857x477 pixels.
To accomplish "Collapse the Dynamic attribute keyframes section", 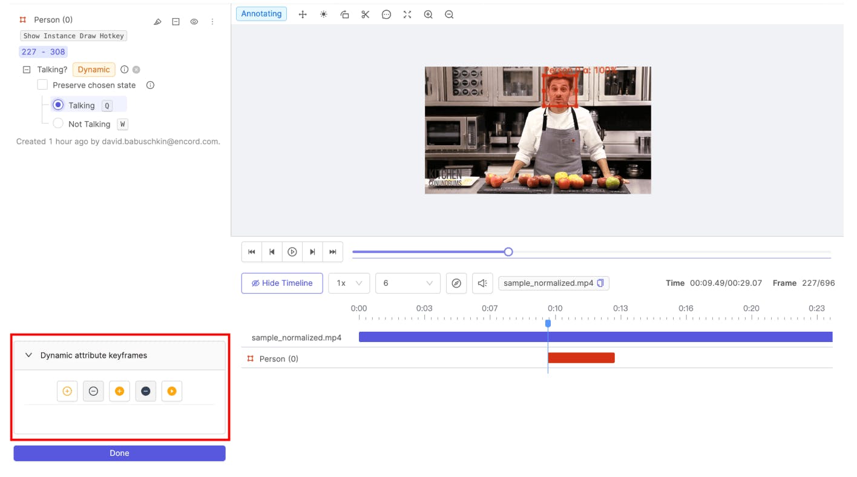I will [x=28, y=355].
